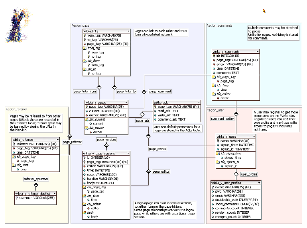Click the note about pages linking to each other
This screenshot has height=228, width=307.
[x=161, y=33]
